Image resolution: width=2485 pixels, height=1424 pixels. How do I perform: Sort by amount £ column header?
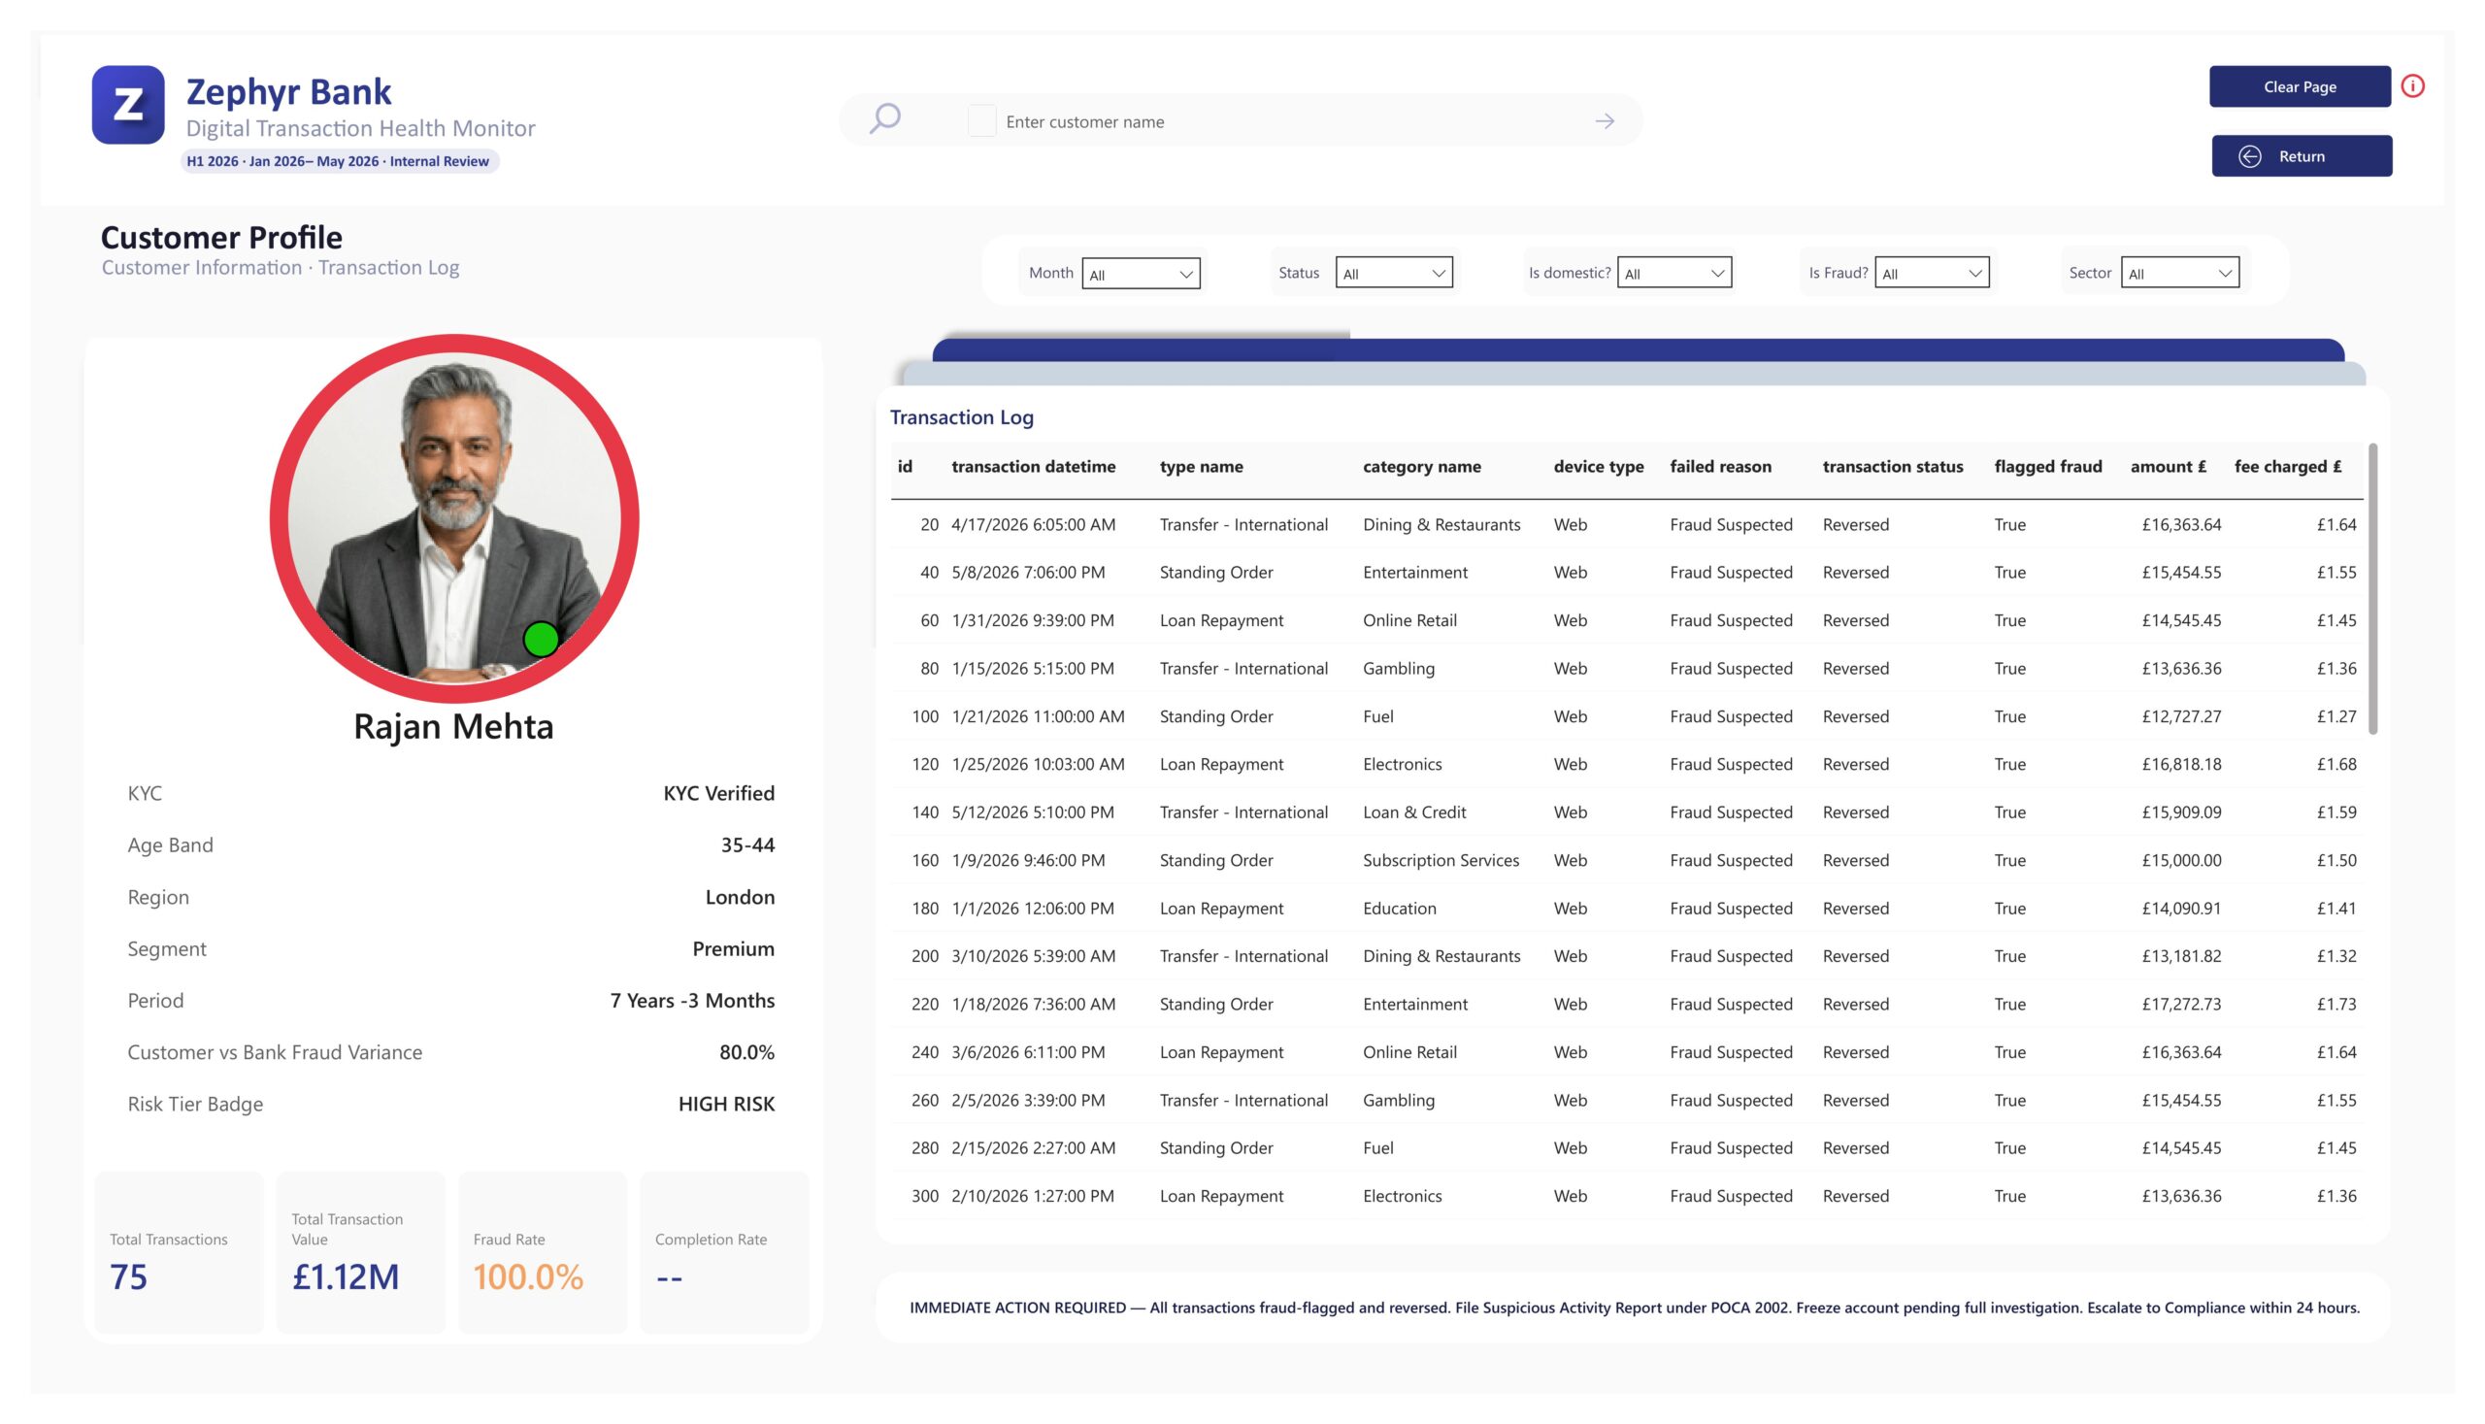(2169, 467)
